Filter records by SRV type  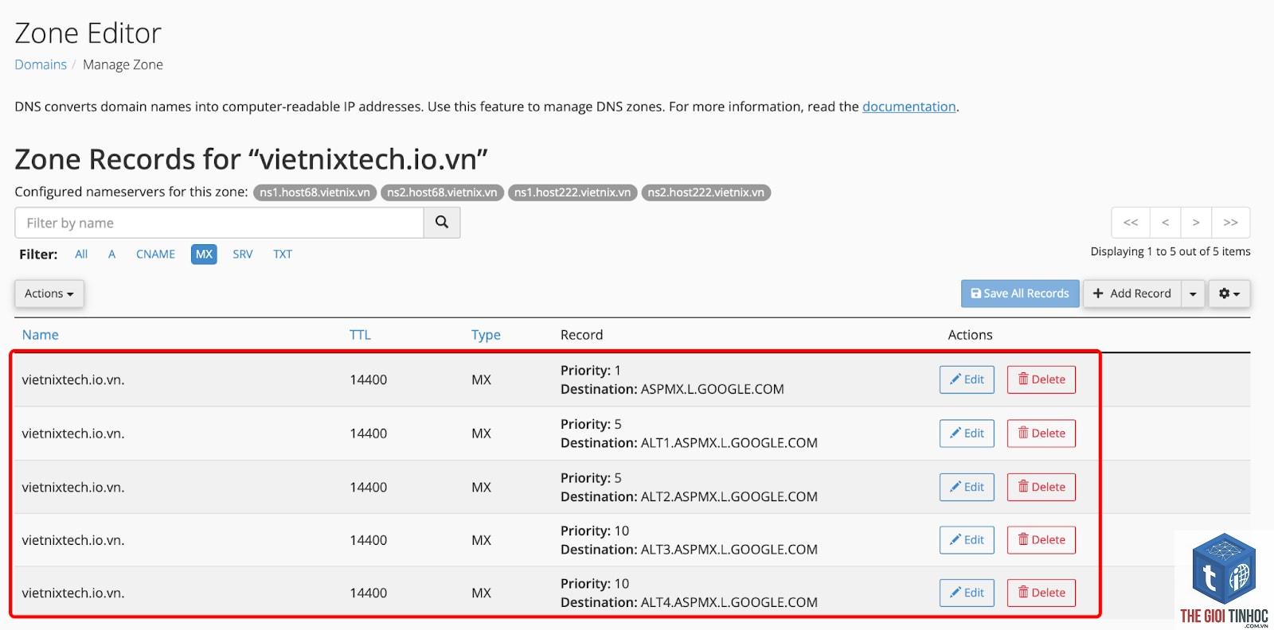(243, 255)
